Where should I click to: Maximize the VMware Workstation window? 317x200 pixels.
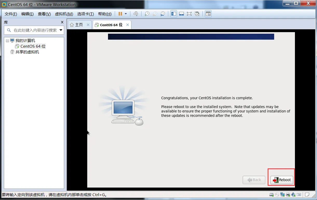coord(296,3)
